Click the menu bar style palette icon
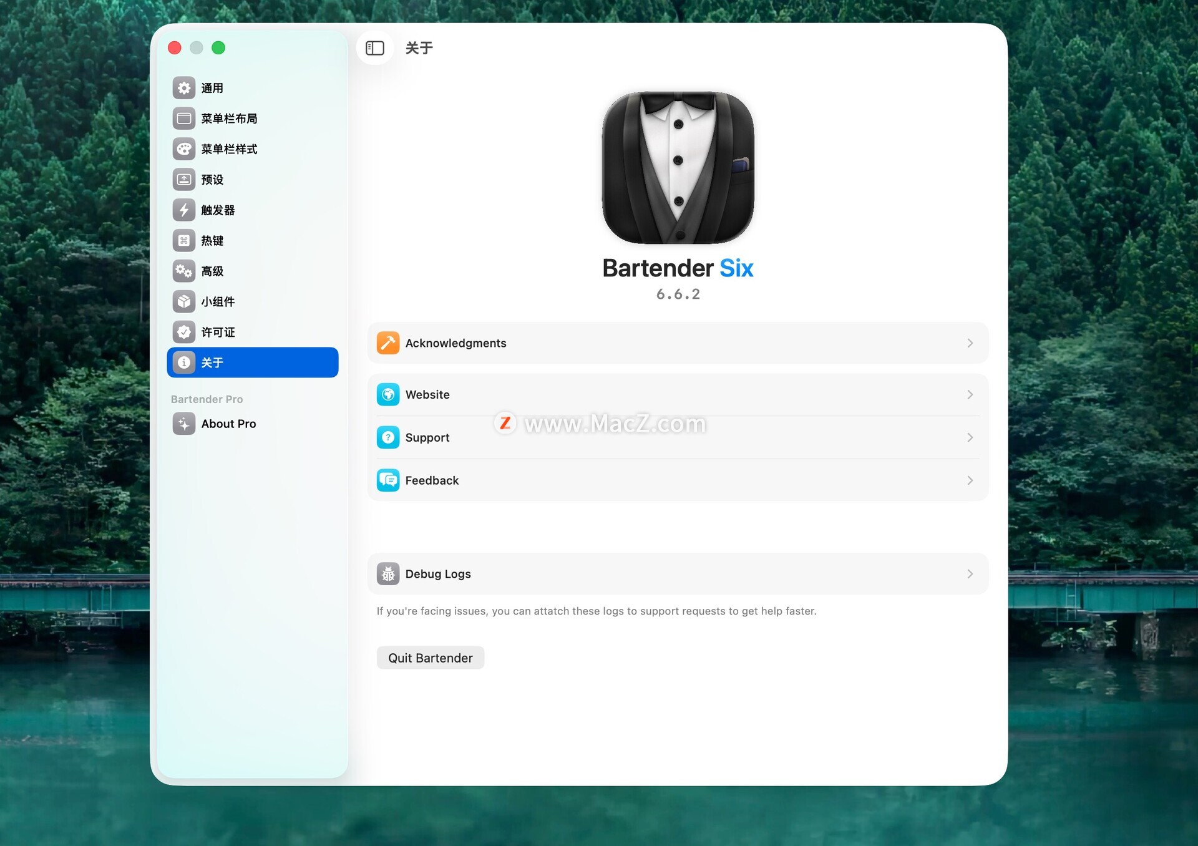 (x=183, y=149)
